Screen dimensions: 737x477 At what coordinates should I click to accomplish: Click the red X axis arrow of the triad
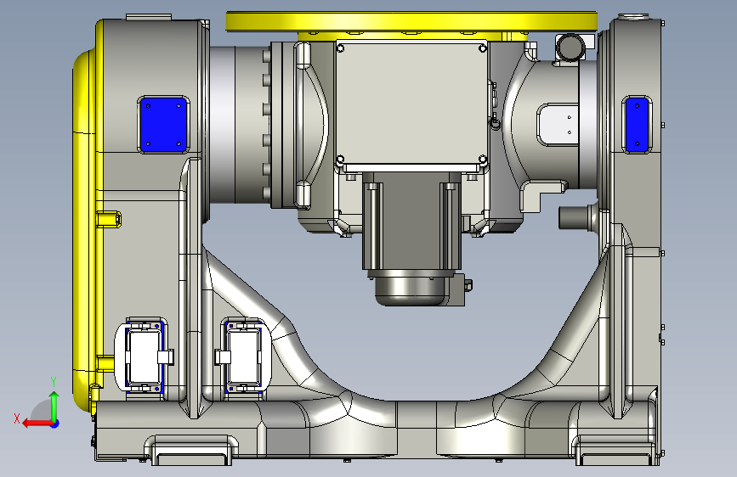(x=37, y=424)
